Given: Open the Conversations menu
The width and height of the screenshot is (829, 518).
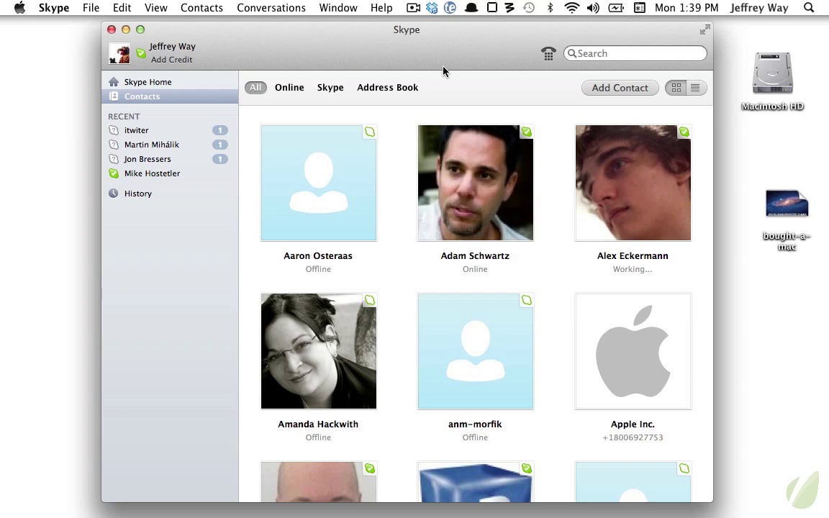Looking at the screenshot, I should point(271,7).
